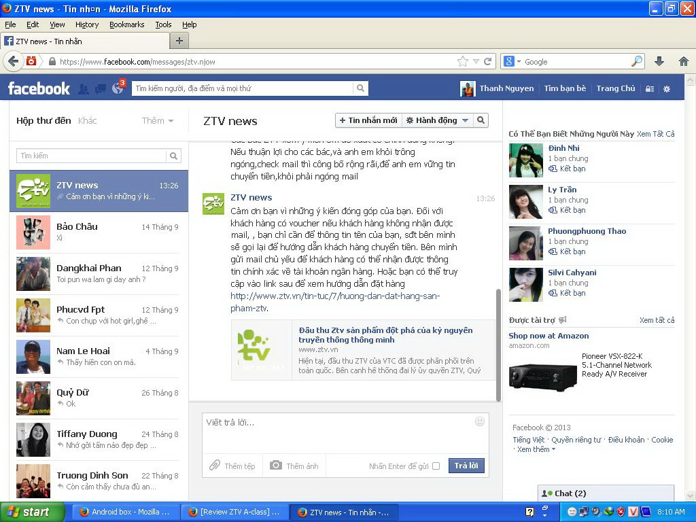The width and height of the screenshot is (696, 522).
Task: Click Ly Trần profile picture
Action: [x=526, y=201]
